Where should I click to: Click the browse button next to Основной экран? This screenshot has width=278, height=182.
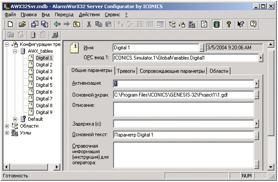coord(256,95)
